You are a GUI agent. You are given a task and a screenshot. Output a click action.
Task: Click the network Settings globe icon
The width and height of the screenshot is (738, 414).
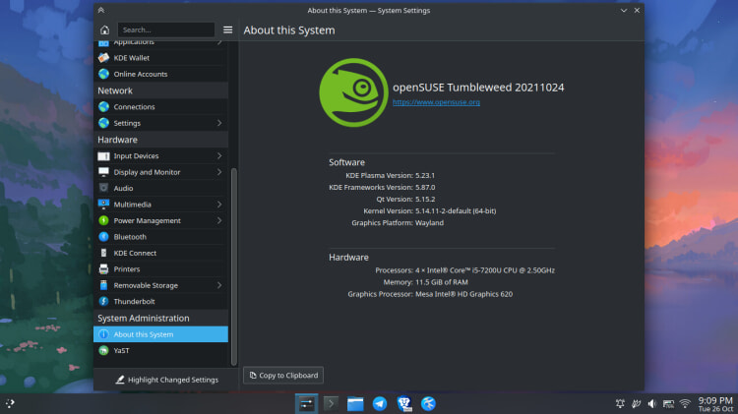pyautogui.click(x=103, y=123)
